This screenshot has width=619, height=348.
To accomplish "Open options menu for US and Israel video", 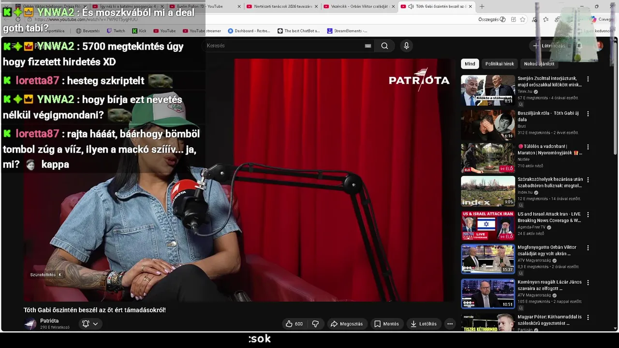I will coord(588,214).
